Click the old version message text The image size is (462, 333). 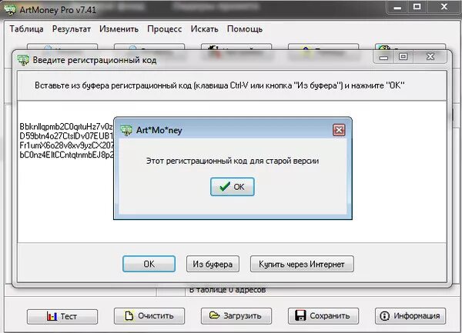point(233,161)
